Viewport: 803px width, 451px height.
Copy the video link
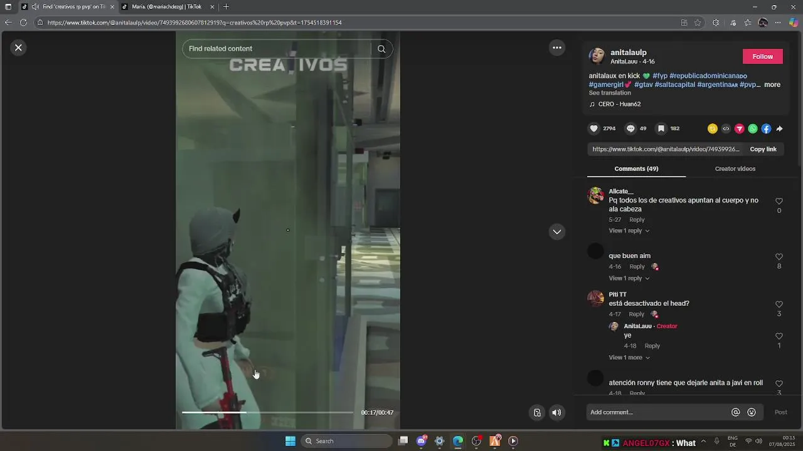(763, 149)
